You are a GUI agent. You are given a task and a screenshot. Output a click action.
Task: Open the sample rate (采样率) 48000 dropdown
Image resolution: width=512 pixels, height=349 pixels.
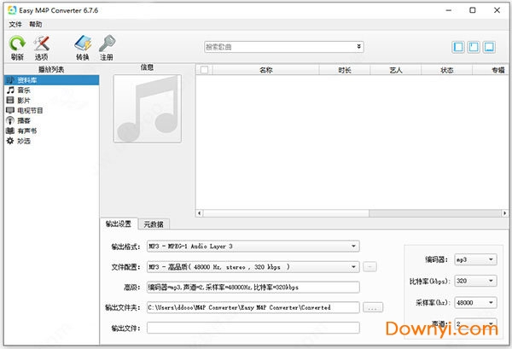tap(476, 303)
